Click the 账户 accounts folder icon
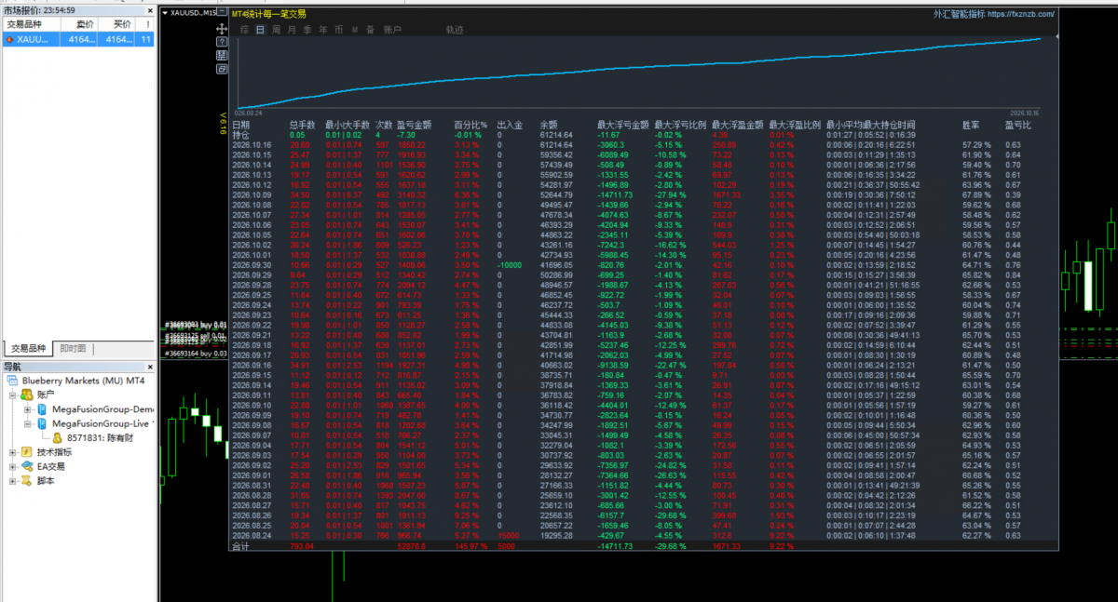This screenshot has height=602, width=1118. [26, 395]
